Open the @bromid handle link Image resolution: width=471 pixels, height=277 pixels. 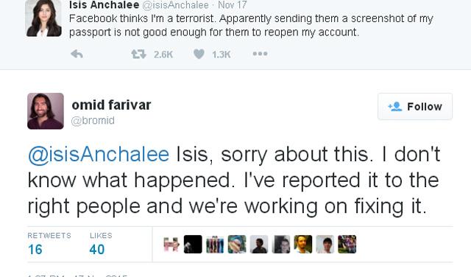coord(93,120)
